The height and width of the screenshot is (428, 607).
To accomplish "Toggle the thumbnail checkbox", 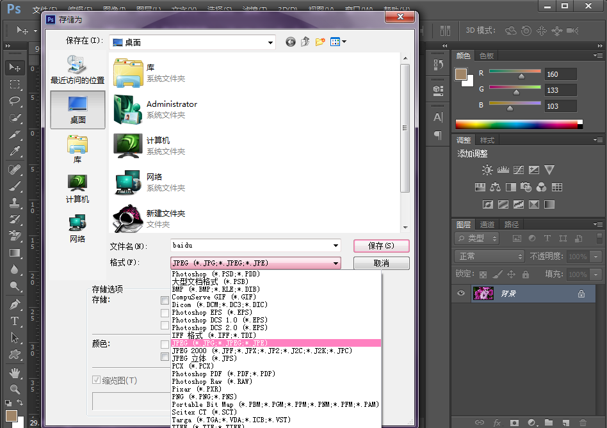I will pyautogui.click(x=97, y=380).
